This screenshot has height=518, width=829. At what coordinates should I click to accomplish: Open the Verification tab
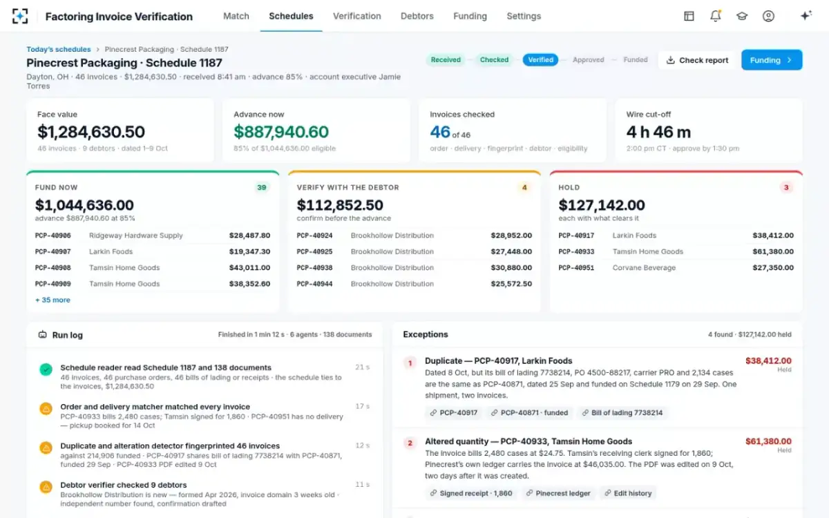tap(357, 16)
